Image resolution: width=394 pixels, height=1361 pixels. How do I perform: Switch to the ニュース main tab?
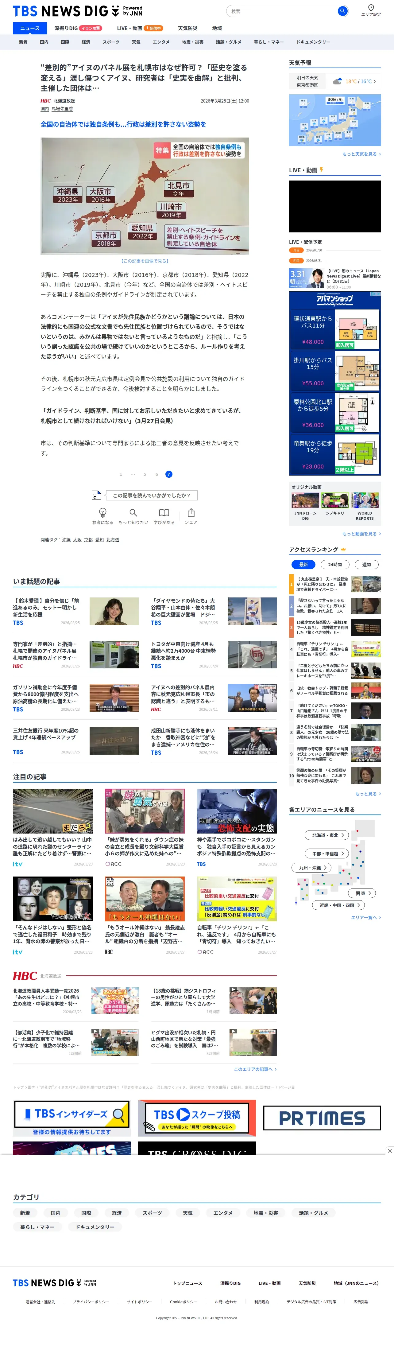29,28
